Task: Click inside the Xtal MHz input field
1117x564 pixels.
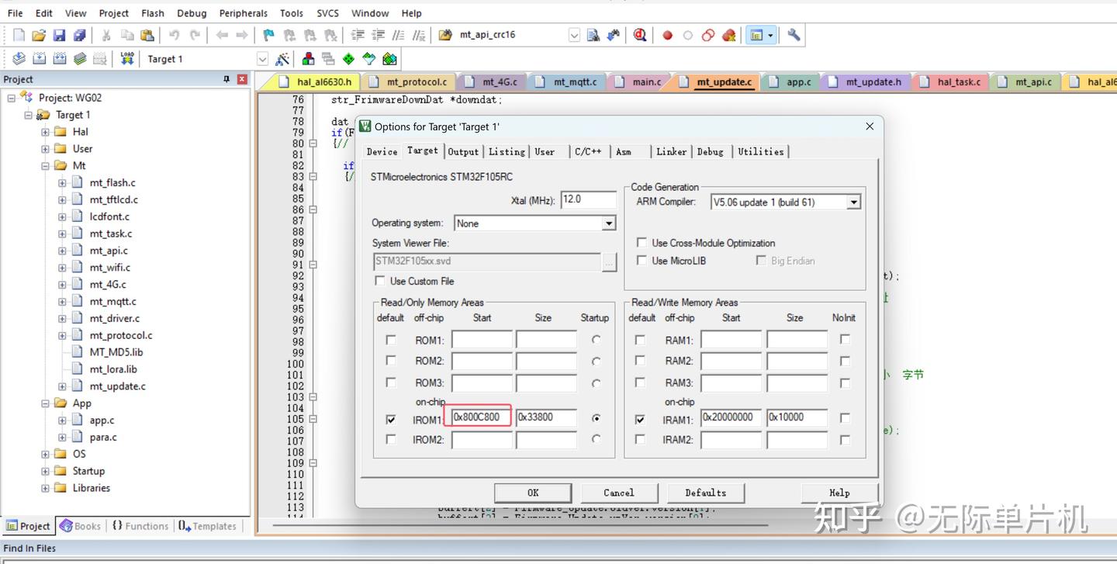Action: point(588,199)
